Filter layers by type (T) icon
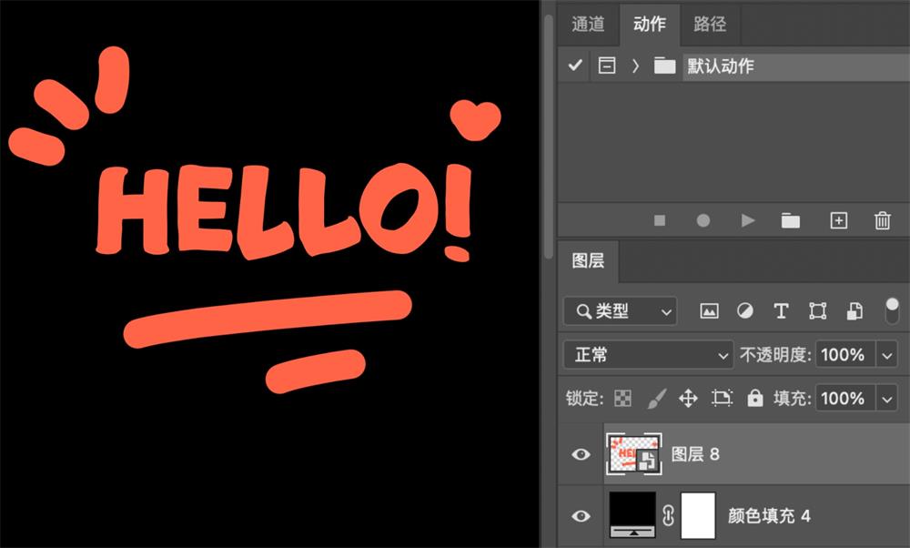Image resolution: width=910 pixels, height=548 pixels. [x=781, y=311]
